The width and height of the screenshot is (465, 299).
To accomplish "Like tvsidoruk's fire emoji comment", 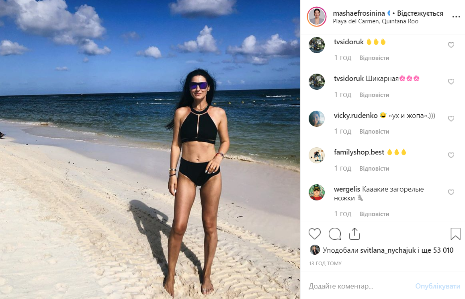I will (451, 45).
